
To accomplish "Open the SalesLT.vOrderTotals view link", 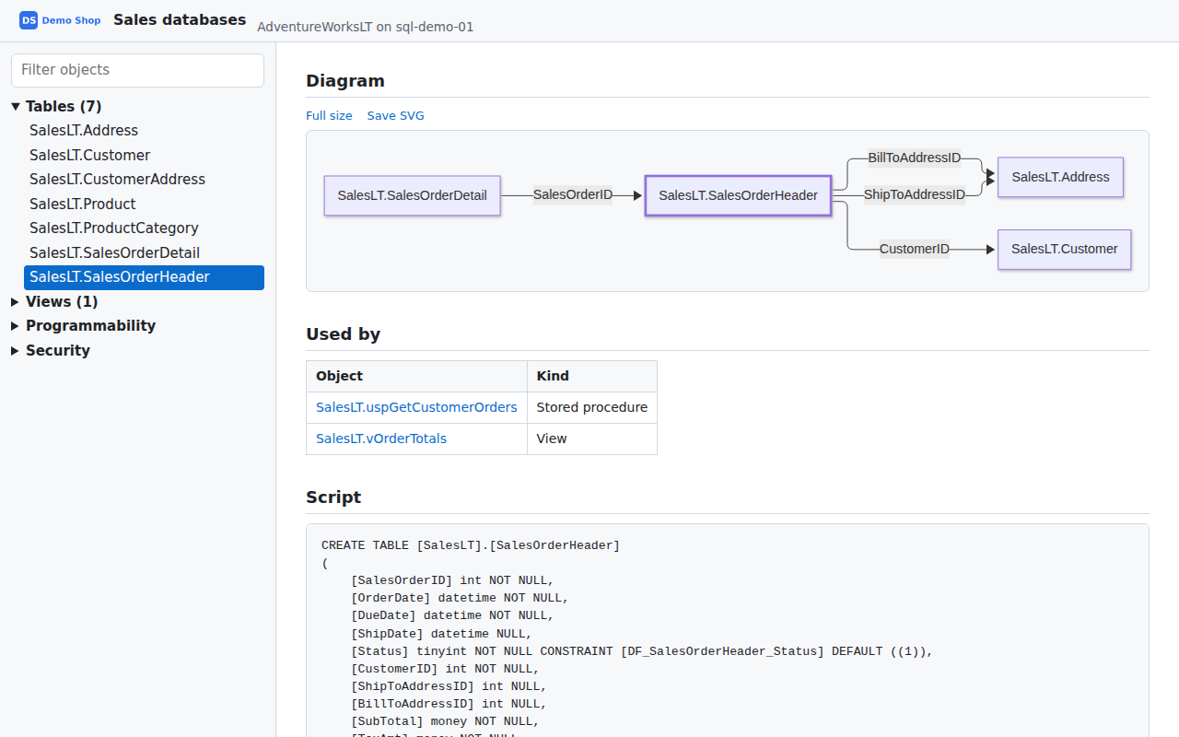I will (x=381, y=439).
